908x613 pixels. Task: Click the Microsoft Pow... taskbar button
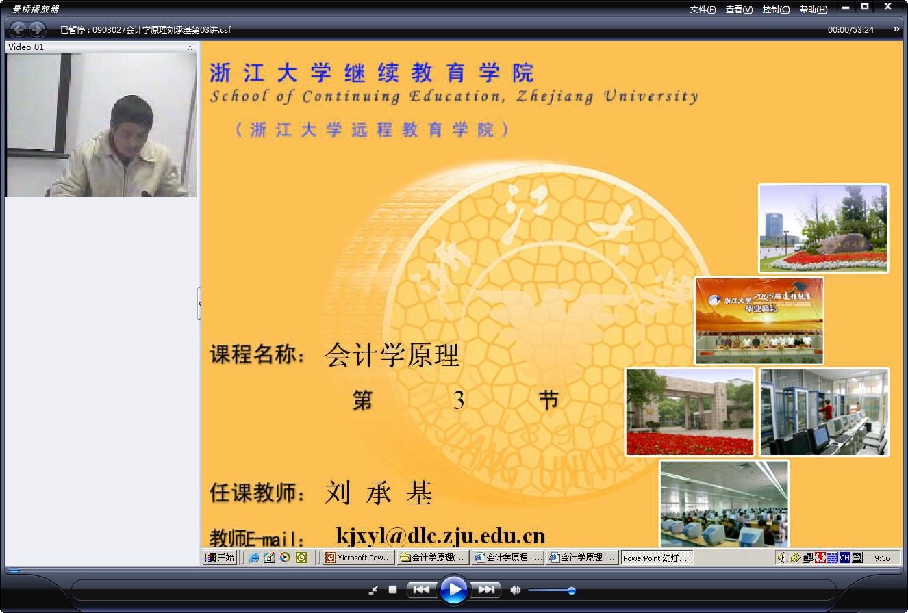[x=359, y=558]
